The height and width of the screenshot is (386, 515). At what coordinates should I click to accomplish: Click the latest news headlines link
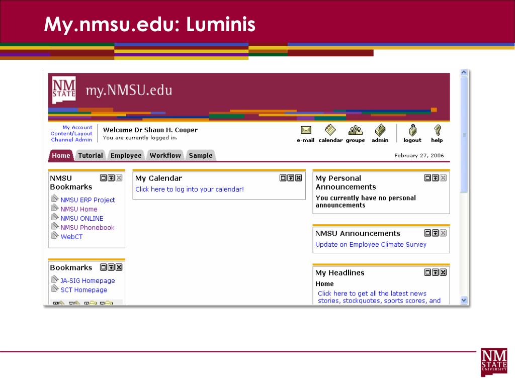pyautogui.click(x=379, y=297)
